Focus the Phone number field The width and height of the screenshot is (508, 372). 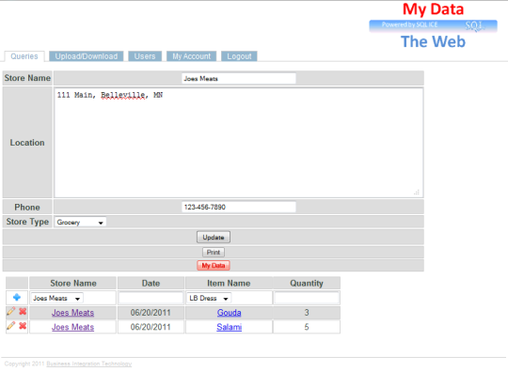[x=239, y=207]
